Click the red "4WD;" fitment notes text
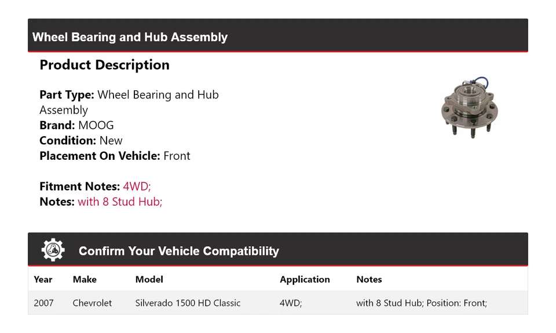556x333 pixels. [137, 186]
